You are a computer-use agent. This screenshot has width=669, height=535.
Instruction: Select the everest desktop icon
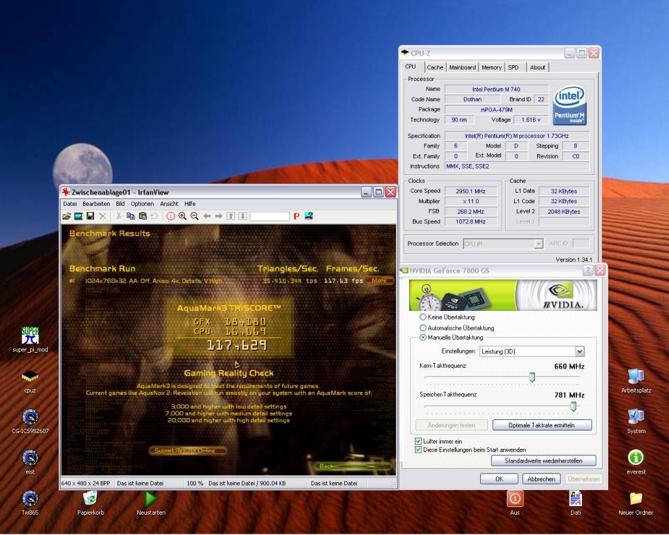coord(636,462)
